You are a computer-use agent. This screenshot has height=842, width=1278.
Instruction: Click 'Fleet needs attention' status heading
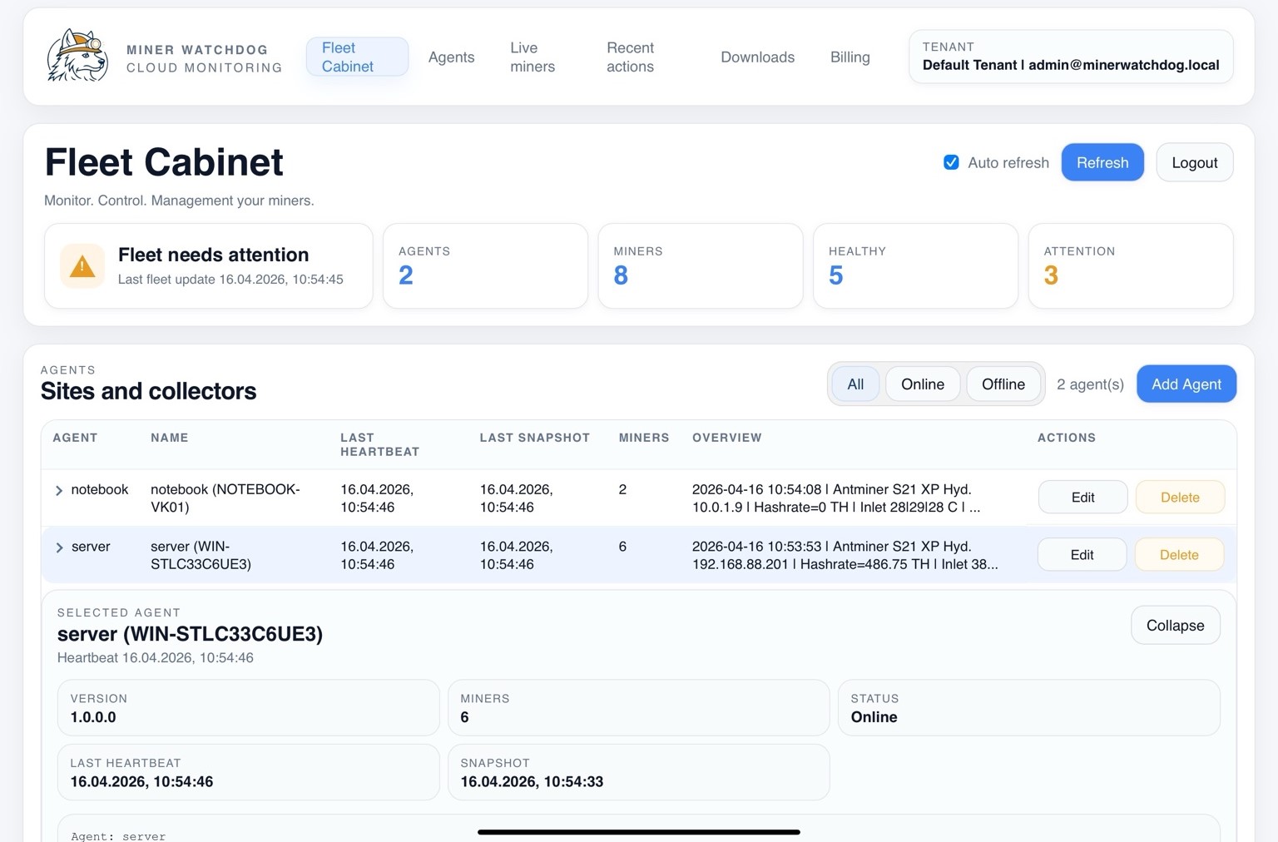[213, 255]
